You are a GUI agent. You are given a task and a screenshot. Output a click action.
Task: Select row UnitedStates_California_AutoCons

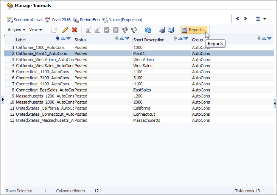point(139,108)
